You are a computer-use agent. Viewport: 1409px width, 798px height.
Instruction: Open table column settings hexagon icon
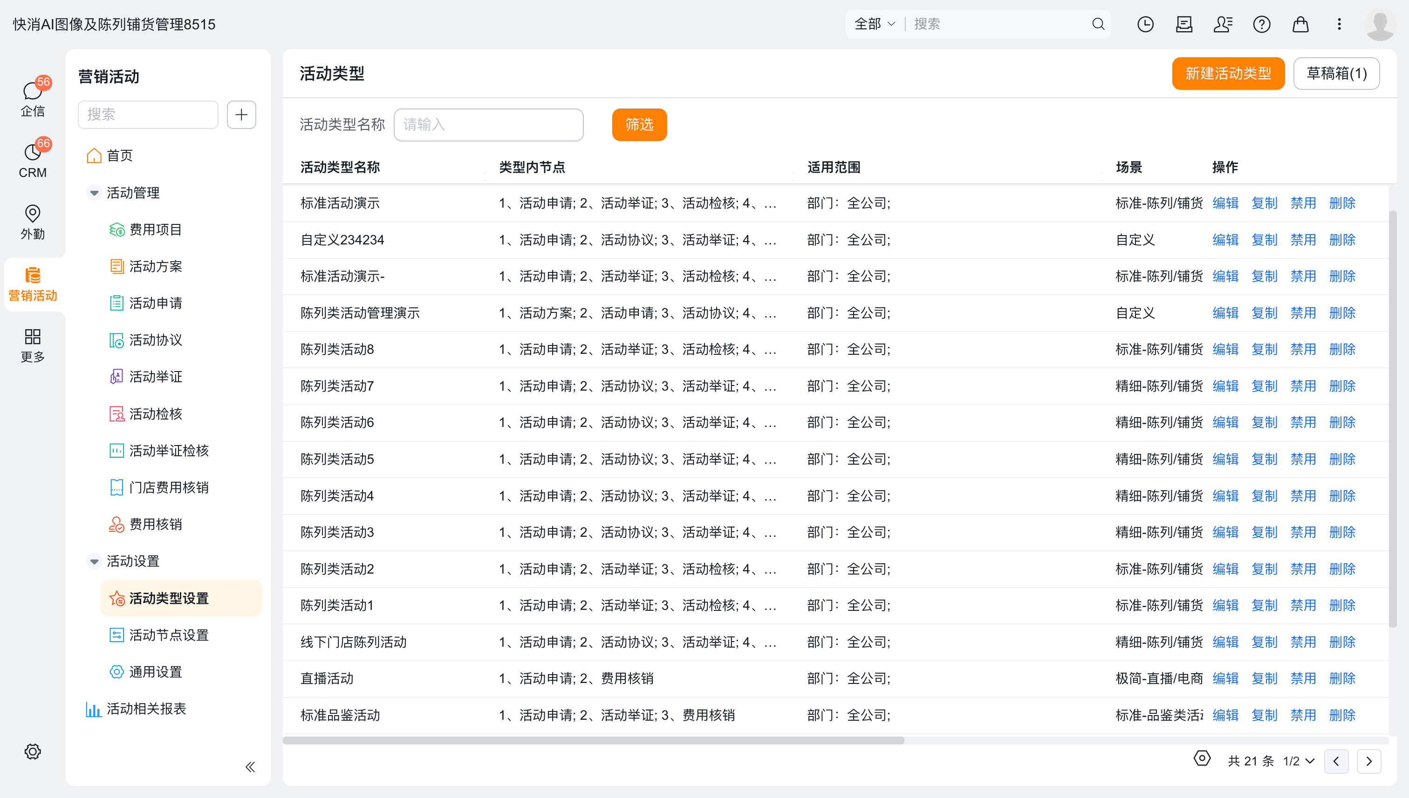pos(1202,759)
